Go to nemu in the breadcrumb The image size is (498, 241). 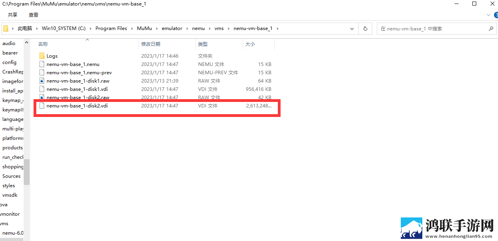click(198, 28)
